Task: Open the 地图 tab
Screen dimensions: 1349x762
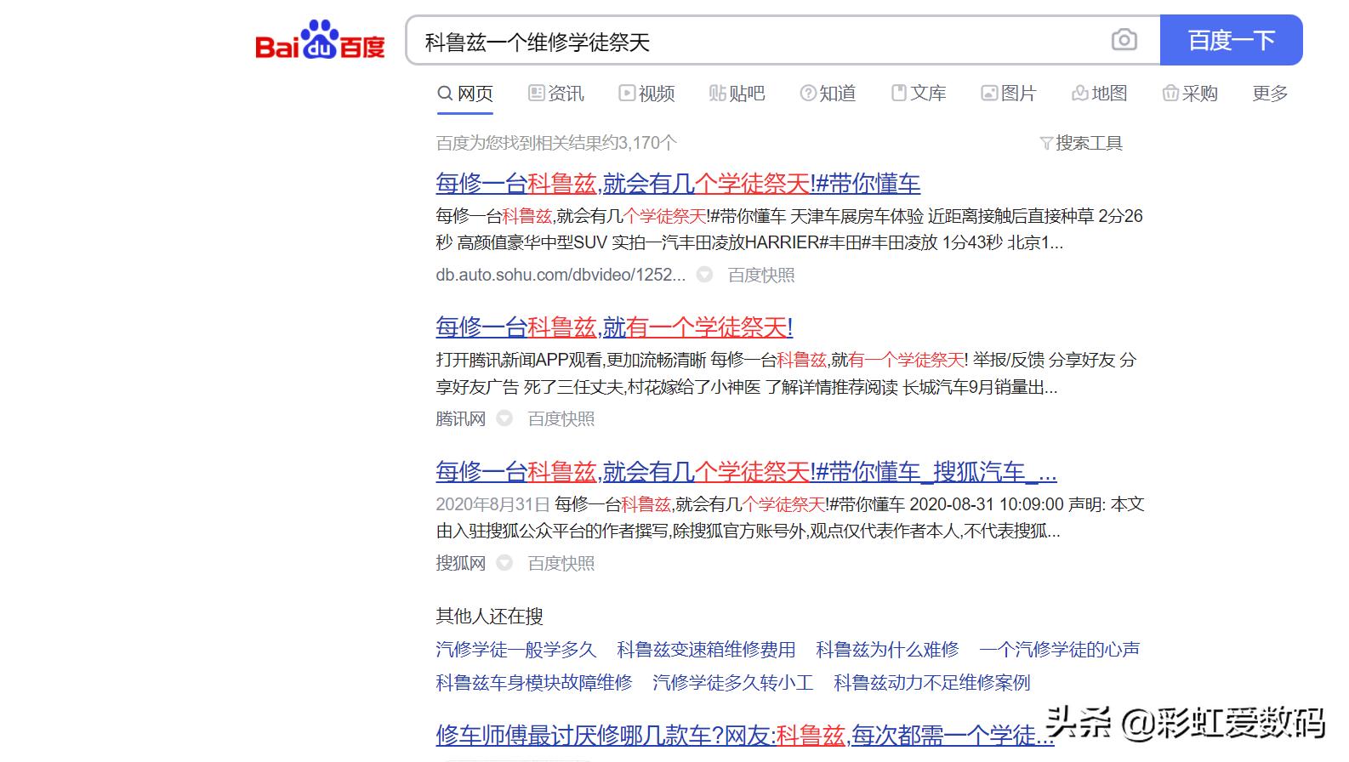Action: click(x=1100, y=94)
